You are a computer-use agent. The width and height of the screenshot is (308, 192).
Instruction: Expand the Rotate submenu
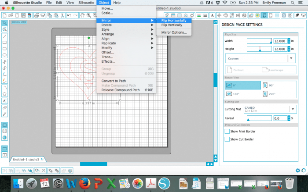[x=126, y=25]
